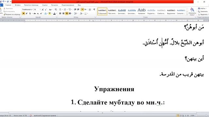This screenshot has width=209, height=117.
Task: Click the Shading paint bucket icon
Action: click(81, 13)
